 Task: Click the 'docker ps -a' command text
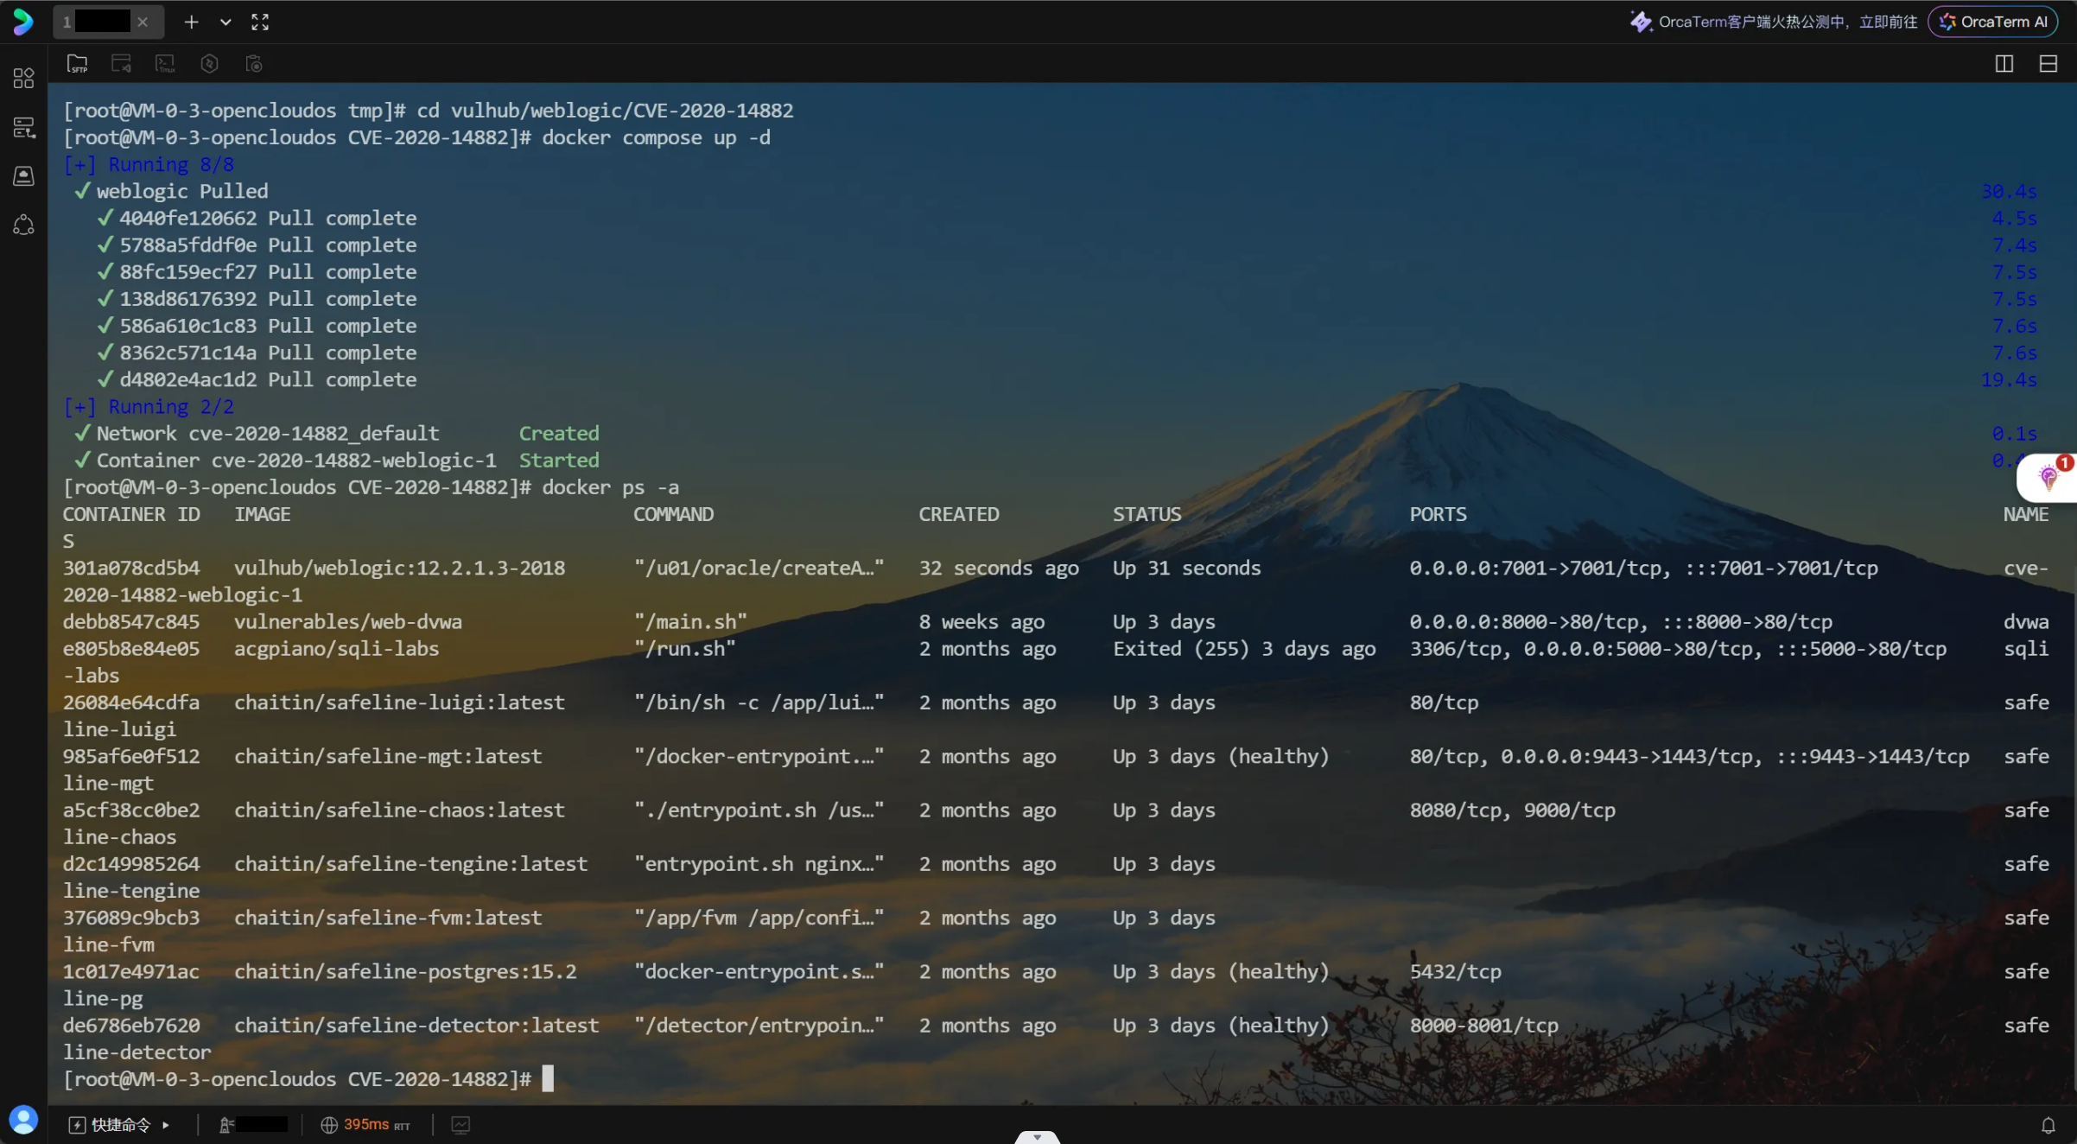pyautogui.click(x=610, y=487)
